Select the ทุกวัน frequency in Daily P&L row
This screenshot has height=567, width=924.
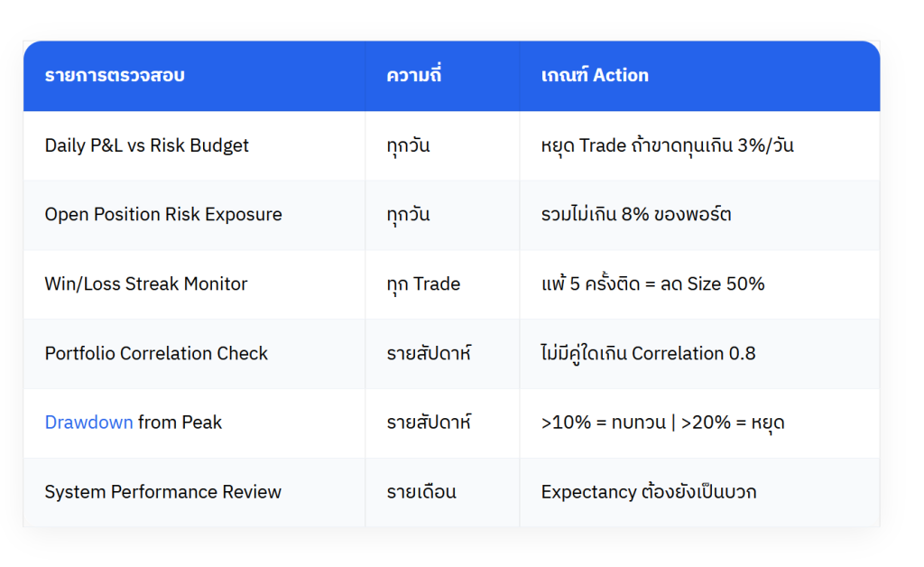click(409, 145)
